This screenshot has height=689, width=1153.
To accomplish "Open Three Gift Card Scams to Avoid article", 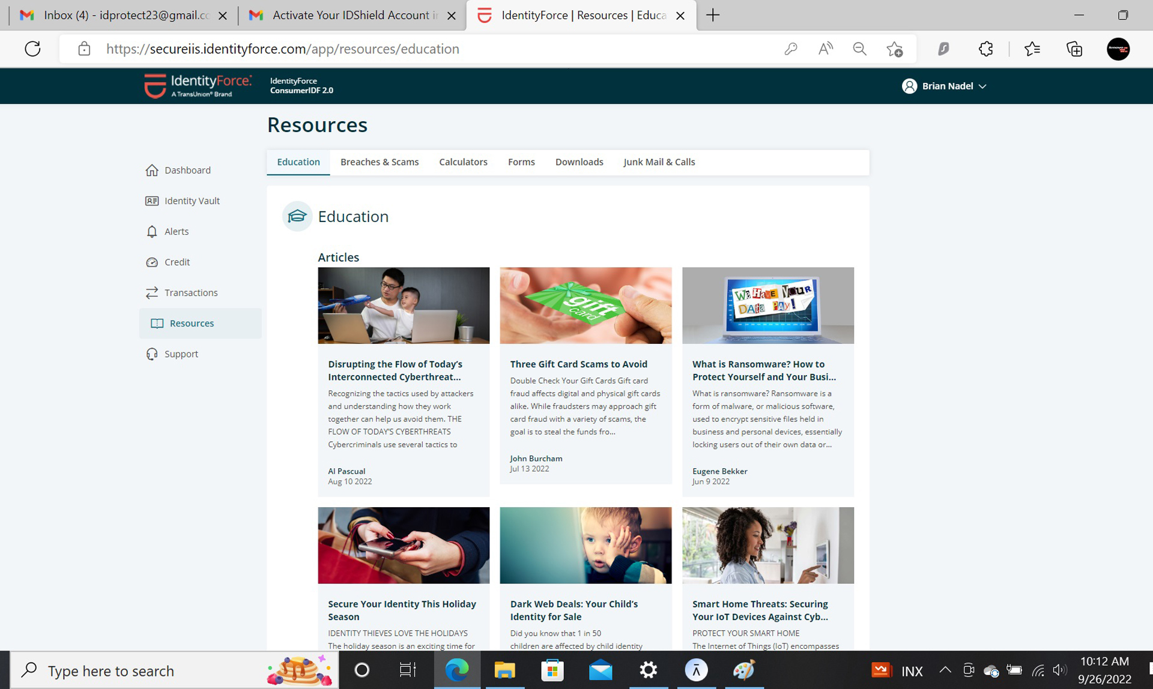I will (578, 364).
